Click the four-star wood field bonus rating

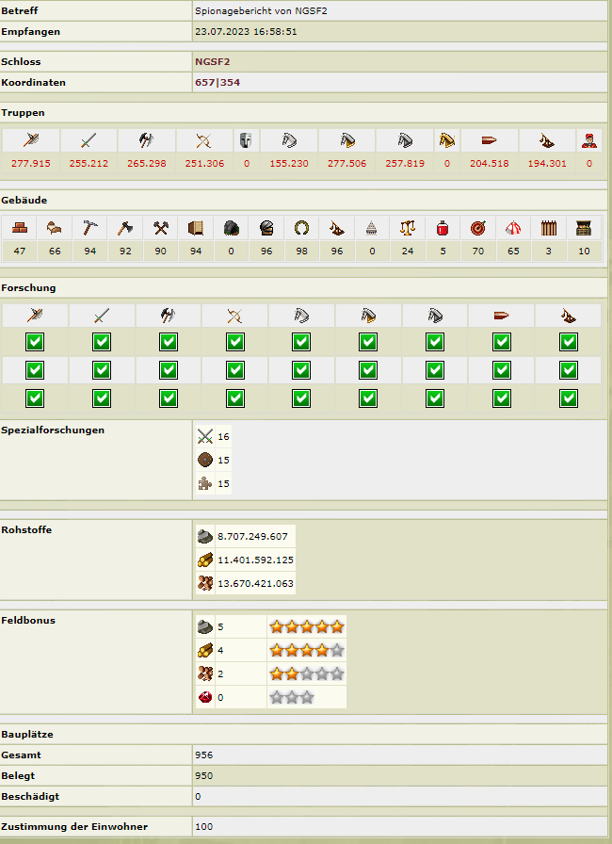[307, 650]
